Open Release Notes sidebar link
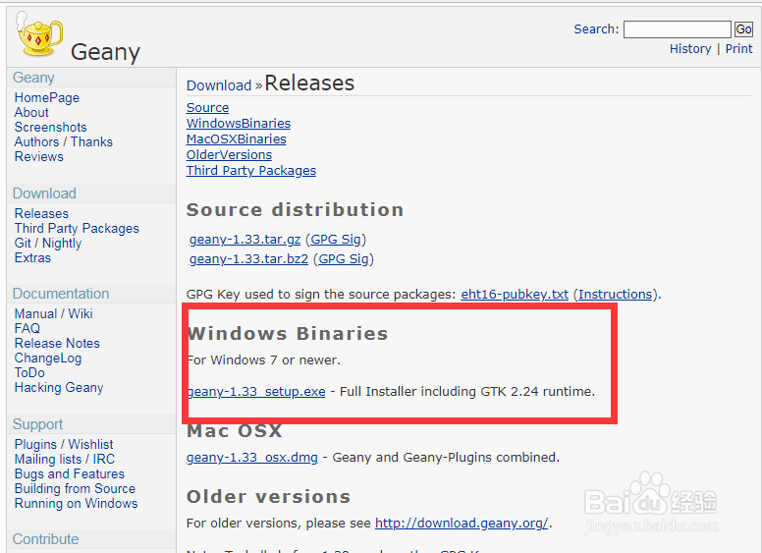 [57, 343]
